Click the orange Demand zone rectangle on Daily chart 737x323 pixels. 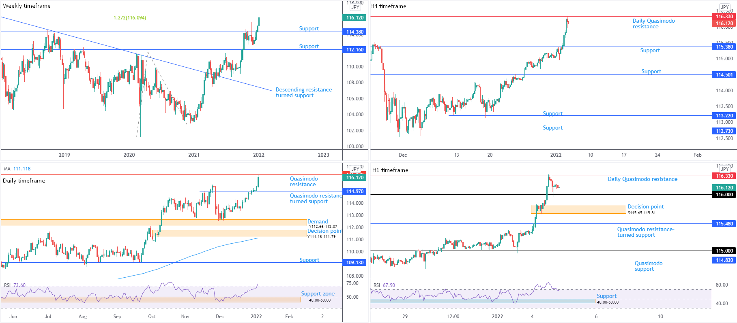point(154,223)
